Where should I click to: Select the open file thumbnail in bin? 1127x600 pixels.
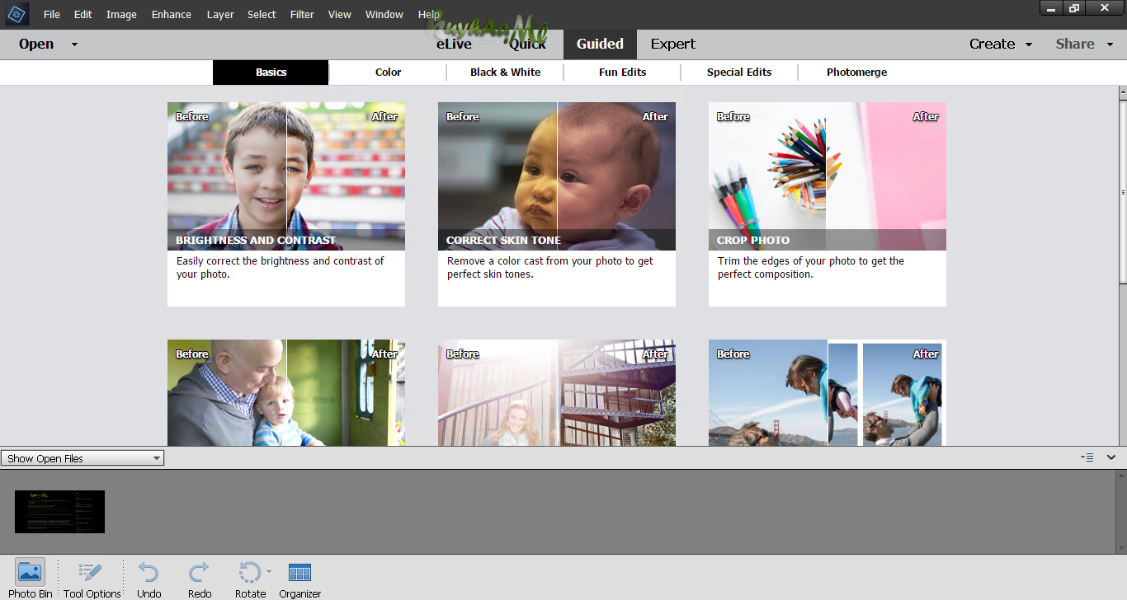click(59, 512)
